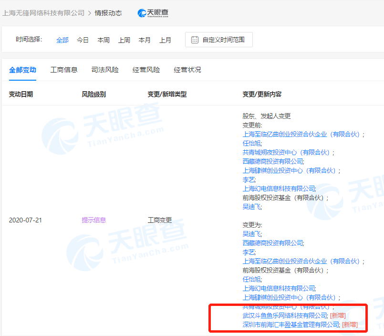Choose the 上月 time filter
This screenshot has height=336, width=384.
tap(166, 40)
